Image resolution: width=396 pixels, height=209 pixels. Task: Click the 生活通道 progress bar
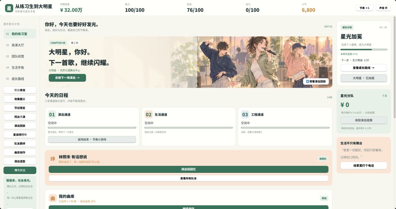click(188, 128)
